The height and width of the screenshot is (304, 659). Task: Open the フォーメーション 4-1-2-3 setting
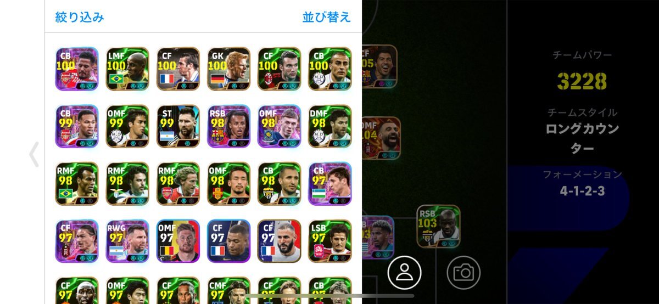(x=583, y=183)
